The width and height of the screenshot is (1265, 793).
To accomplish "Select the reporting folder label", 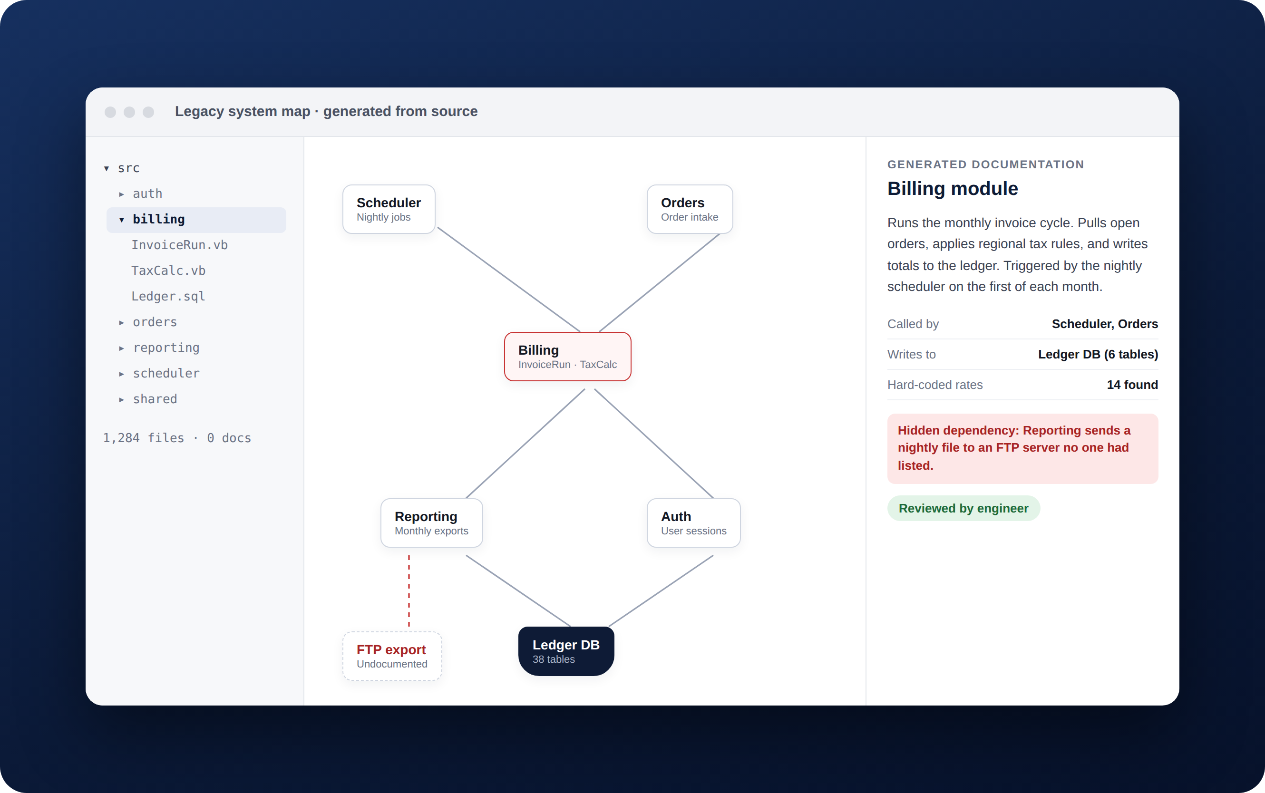I will coord(166,348).
